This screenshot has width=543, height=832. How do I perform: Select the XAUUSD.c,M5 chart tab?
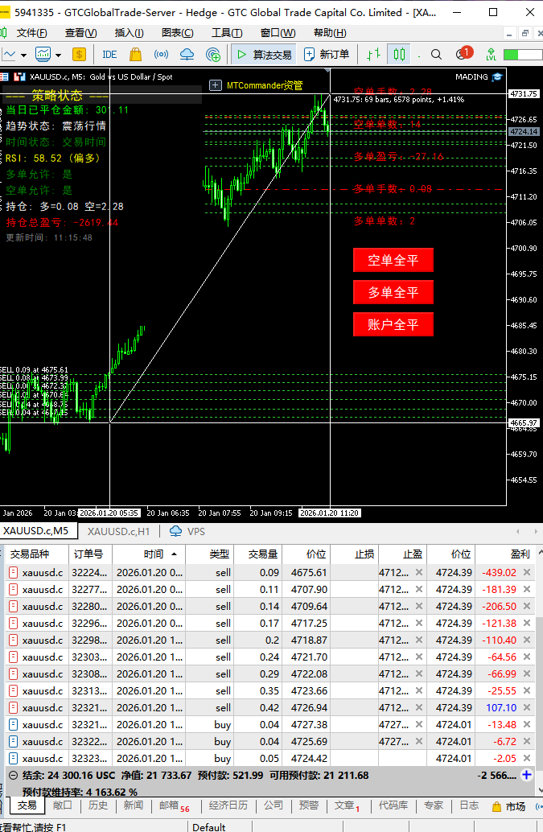(x=36, y=530)
